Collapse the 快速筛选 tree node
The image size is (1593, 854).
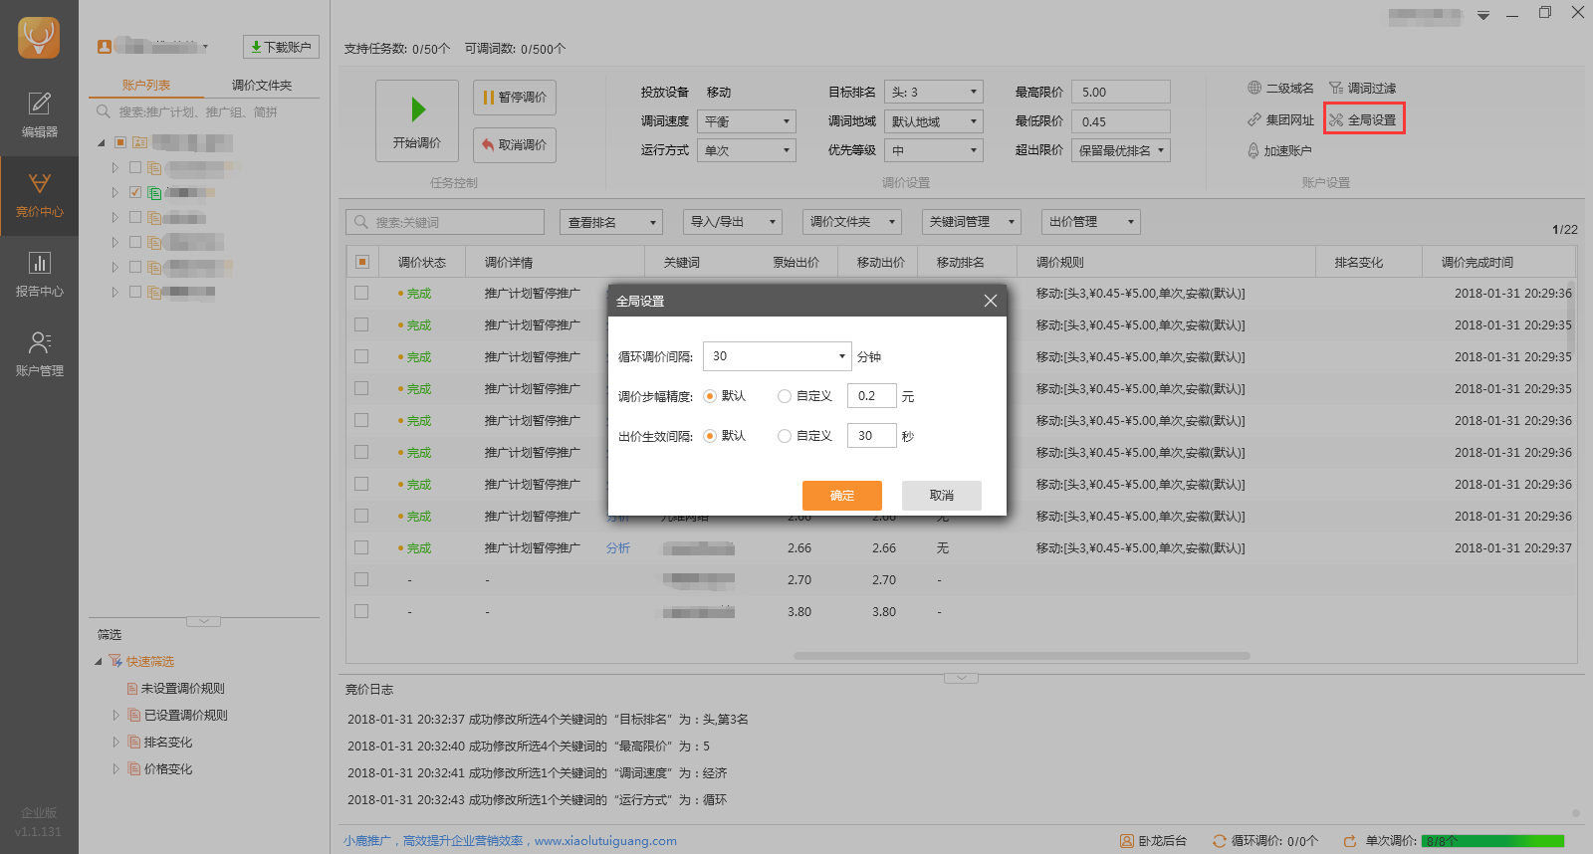pyautogui.click(x=99, y=661)
